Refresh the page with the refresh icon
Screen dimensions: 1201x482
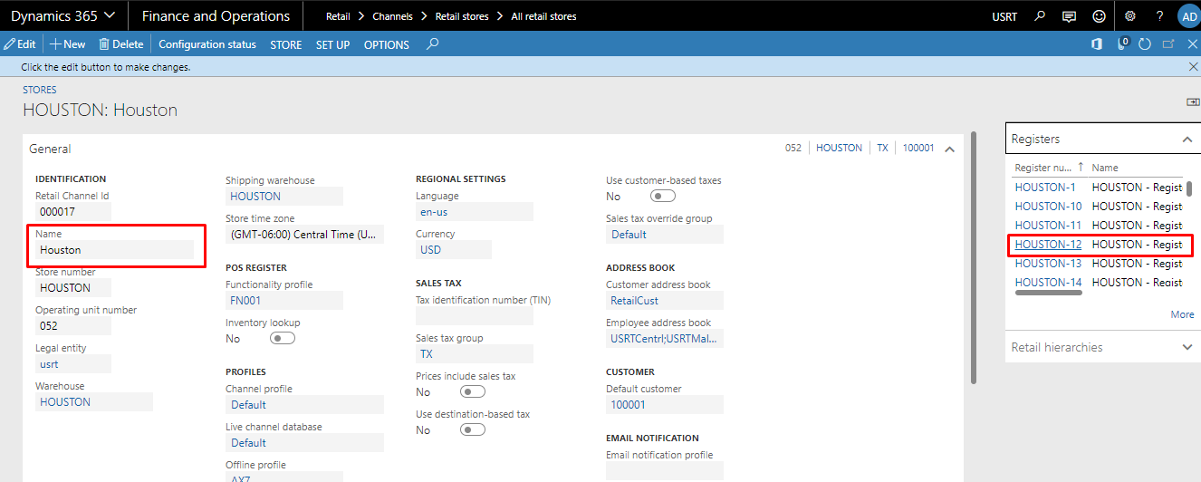pyautogui.click(x=1145, y=43)
